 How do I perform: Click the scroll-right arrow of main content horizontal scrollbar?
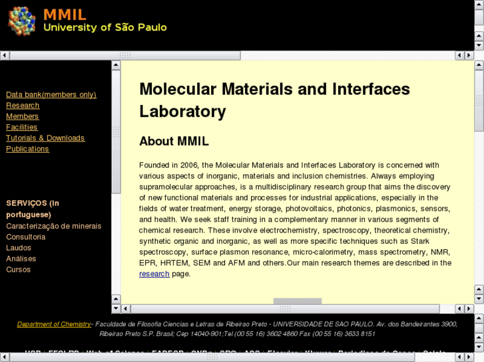coord(469,308)
